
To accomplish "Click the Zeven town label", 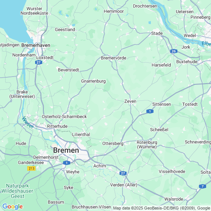I will coord(130,101).
